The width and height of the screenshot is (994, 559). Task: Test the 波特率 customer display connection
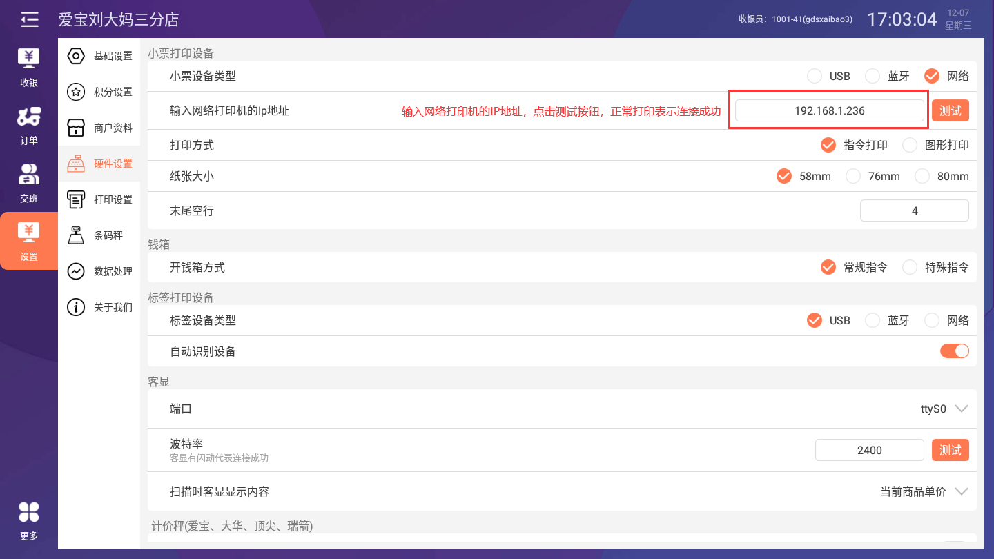point(951,450)
